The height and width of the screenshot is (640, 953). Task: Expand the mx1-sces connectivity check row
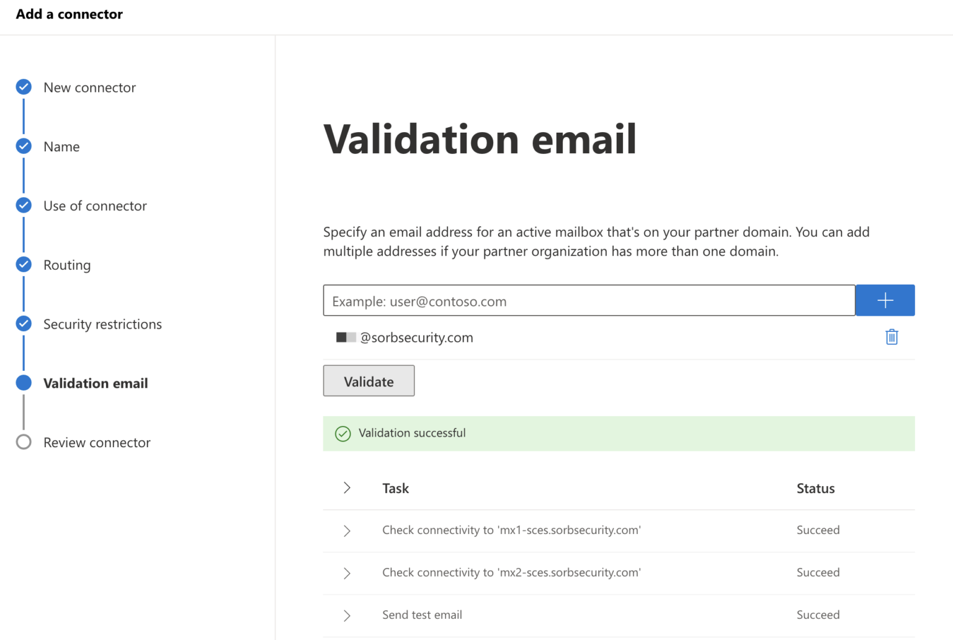coord(347,531)
